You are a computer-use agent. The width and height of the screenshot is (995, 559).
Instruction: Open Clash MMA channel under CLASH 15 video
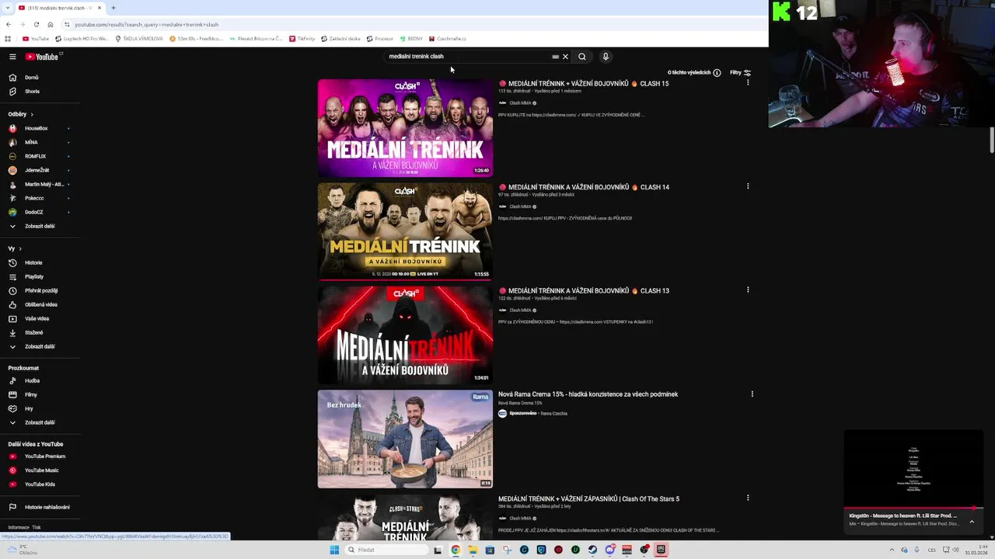tap(520, 103)
